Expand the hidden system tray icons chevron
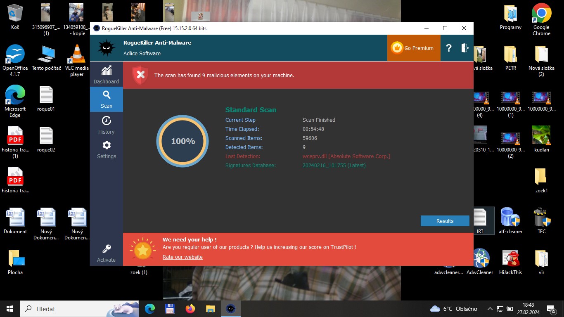Image resolution: width=564 pixels, height=317 pixels. pyautogui.click(x=490, y=309)
